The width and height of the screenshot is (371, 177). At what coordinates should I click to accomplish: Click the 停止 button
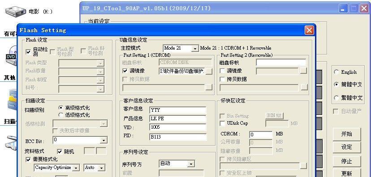tap(347, 161)
